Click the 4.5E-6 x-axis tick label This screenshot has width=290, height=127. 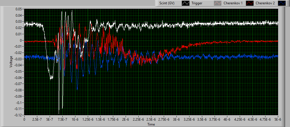[253, 119]
